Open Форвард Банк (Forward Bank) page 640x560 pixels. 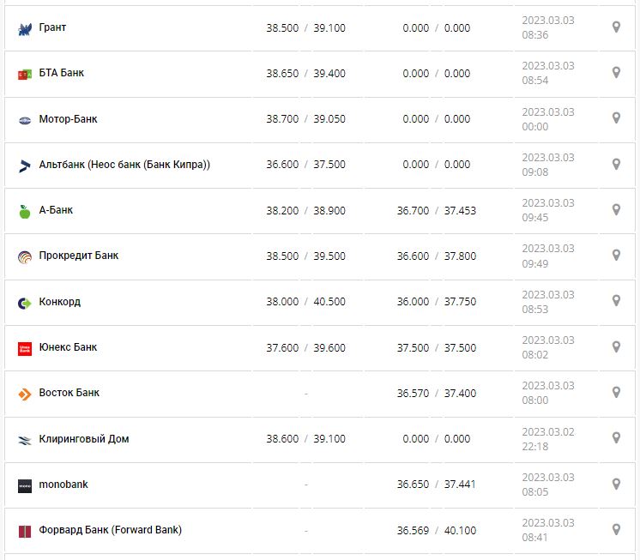pos(110,530)
